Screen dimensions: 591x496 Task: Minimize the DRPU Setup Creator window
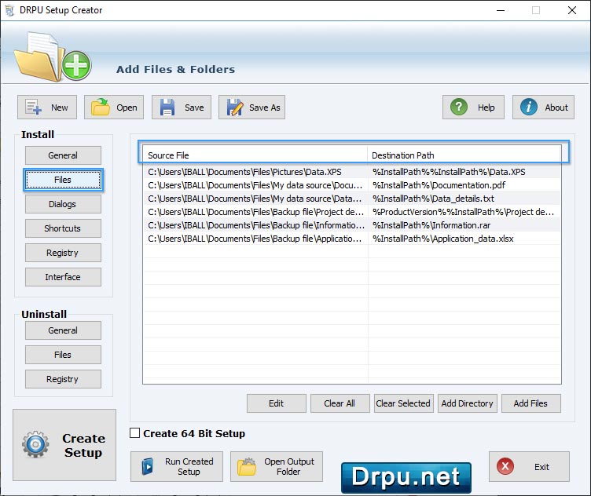tap(501, 10)
